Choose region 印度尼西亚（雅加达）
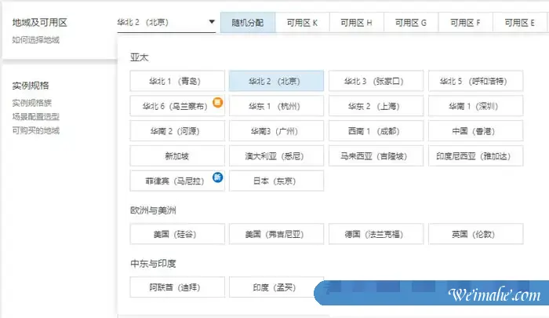Viewport: 549px width, 318px height. tap(475, 156)
